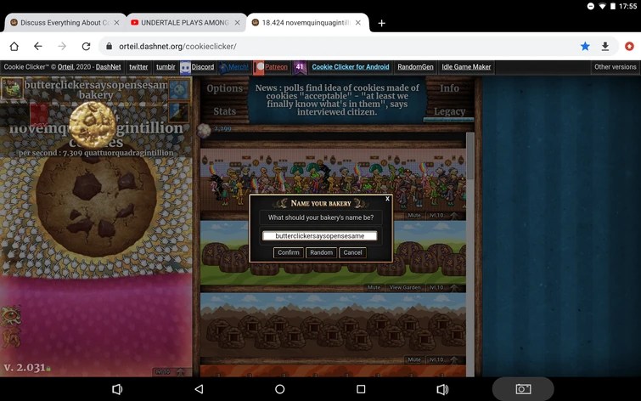Click the red extension icon beside downloads
Viewport: 641px width, 401px height.
(629, 46)
